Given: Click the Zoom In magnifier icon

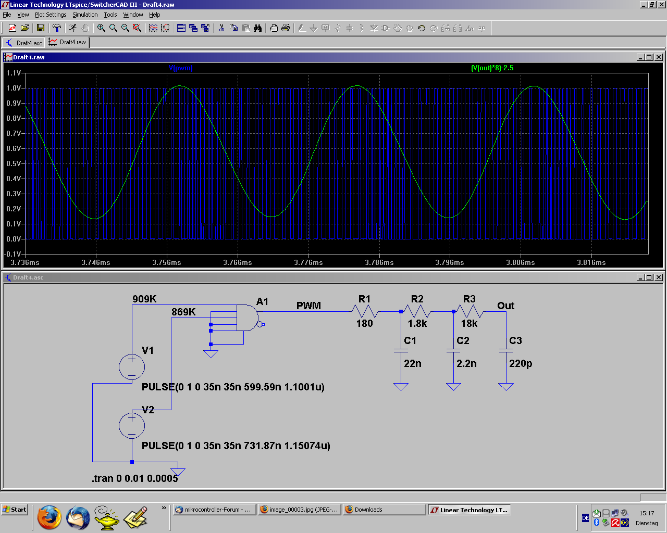Looking at the screenshot, I should coord(101,28).
